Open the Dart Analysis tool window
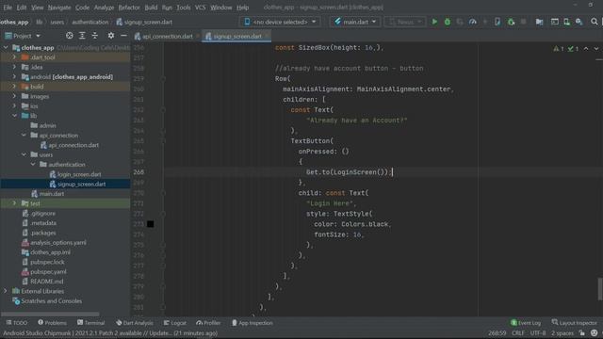This screenshot has height=339, width=603. [x=134, y=323]
